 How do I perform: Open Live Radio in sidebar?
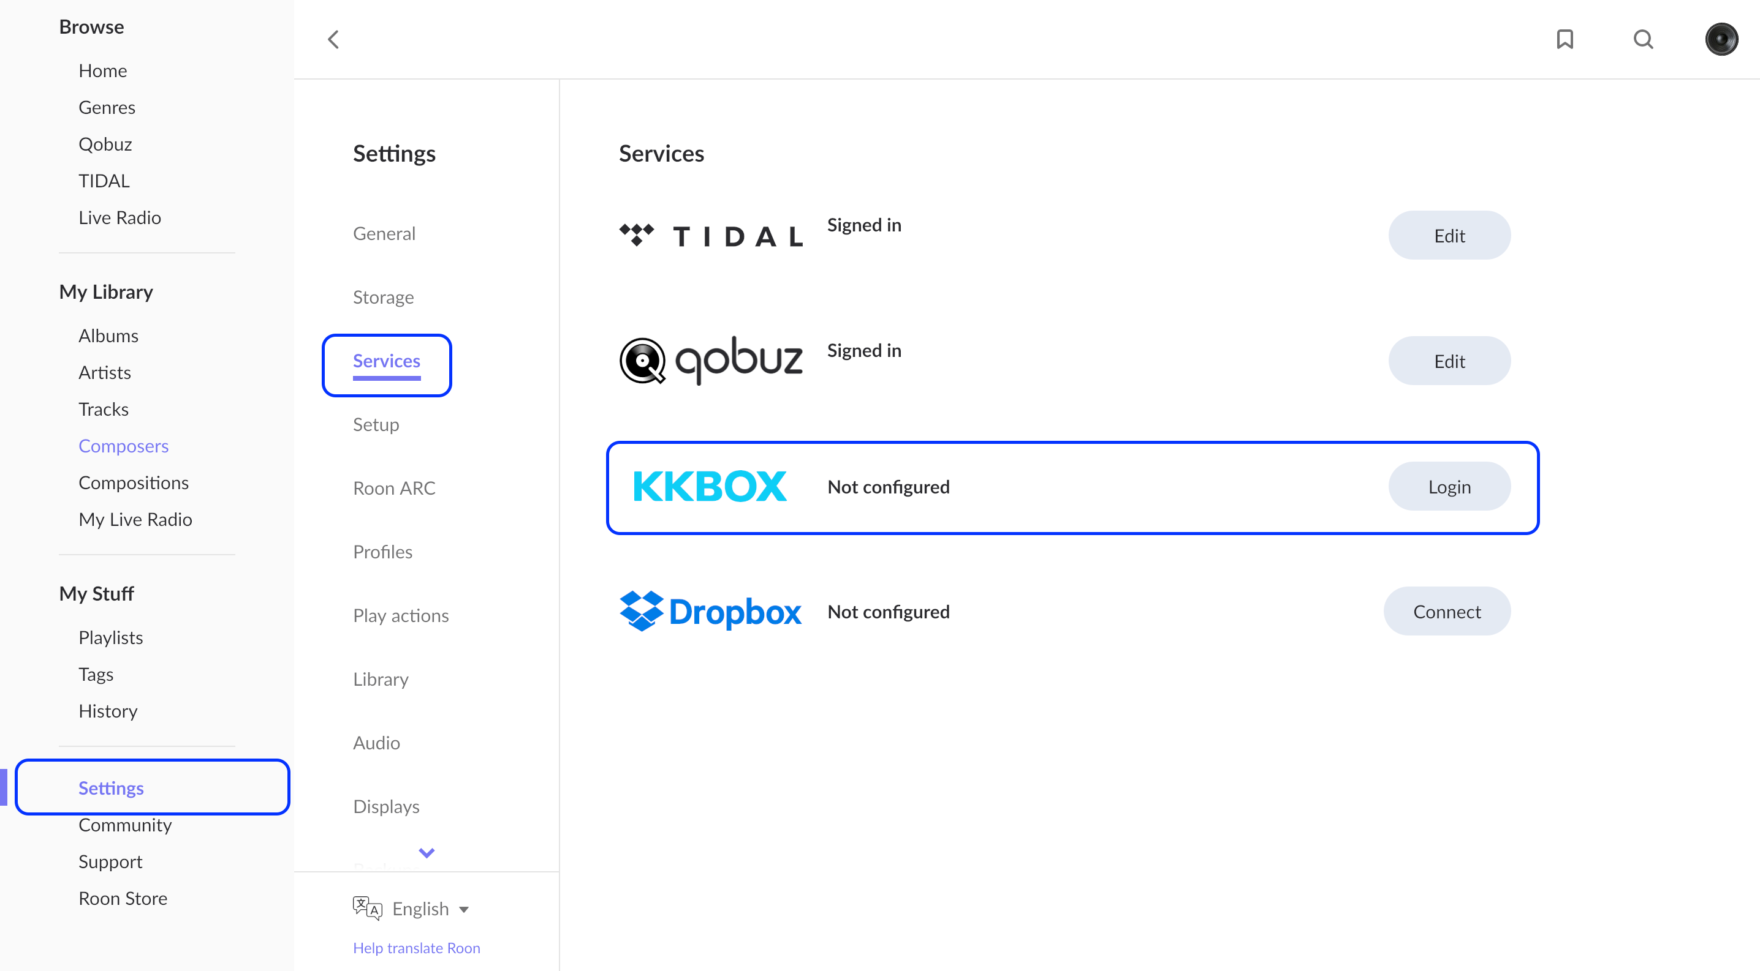tap(119, 218)
